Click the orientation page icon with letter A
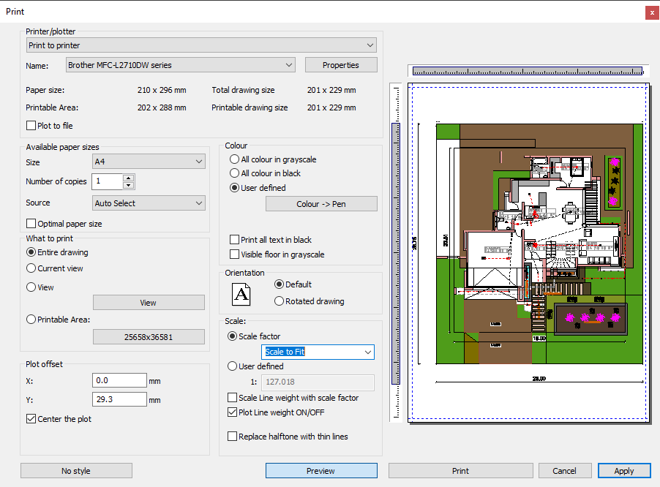Screen dimensions: 660x487 (241, 294)
